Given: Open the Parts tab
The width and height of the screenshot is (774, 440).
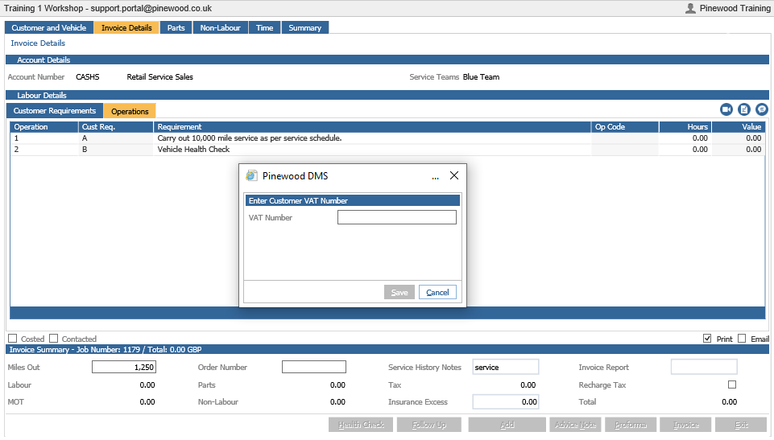Looking at the screenshot, I should click(176, 27).
